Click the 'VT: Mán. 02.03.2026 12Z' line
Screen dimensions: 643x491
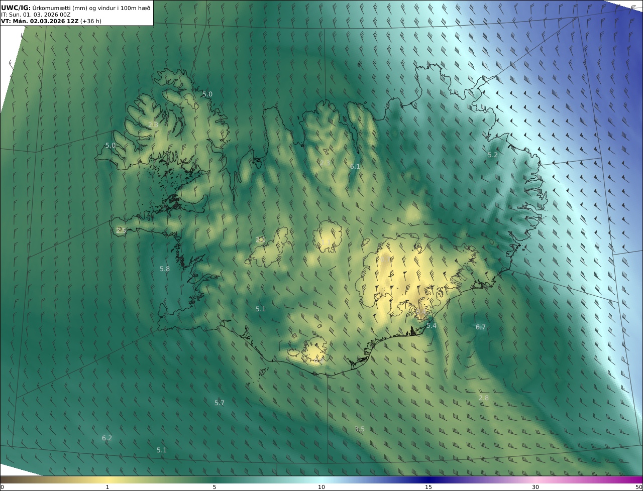[x=40, y=22]
